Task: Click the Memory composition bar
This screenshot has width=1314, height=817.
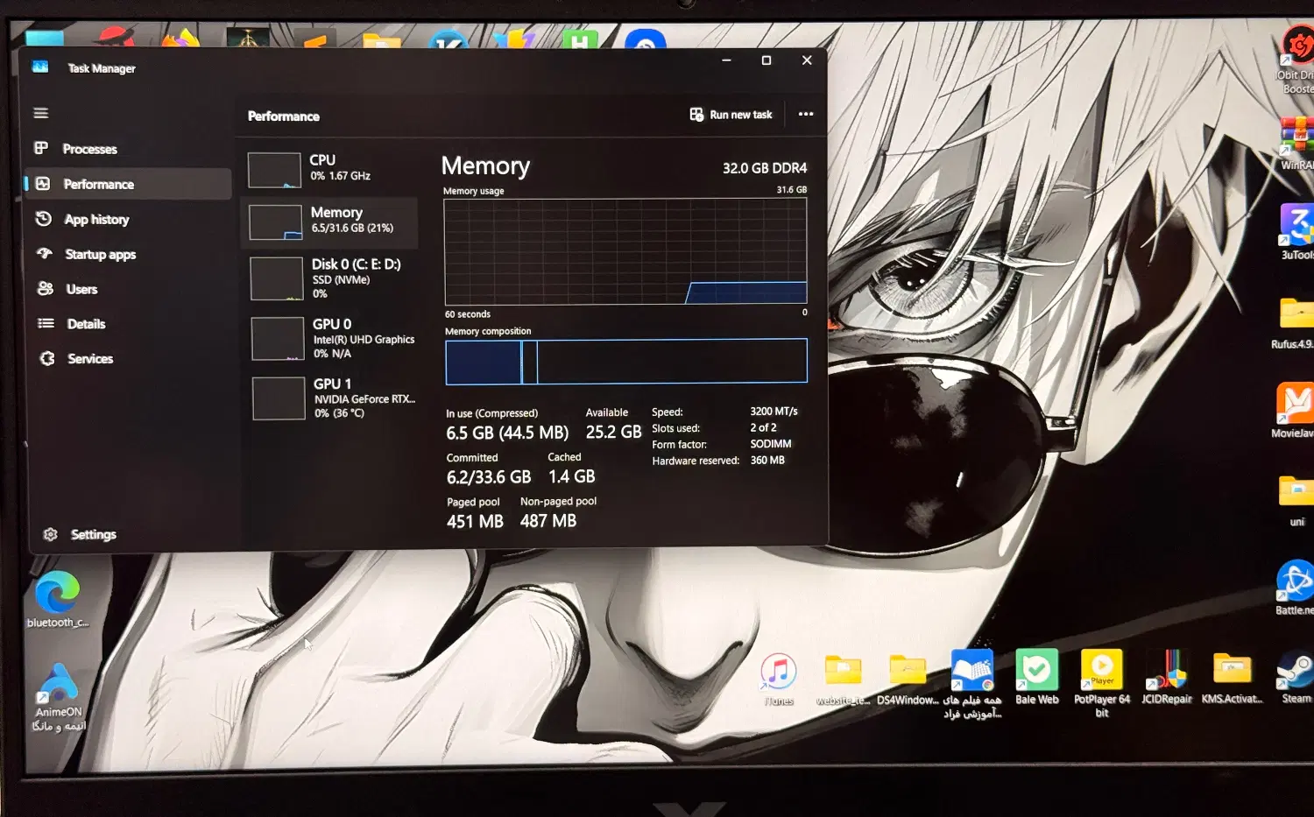Action: point(626,362)
